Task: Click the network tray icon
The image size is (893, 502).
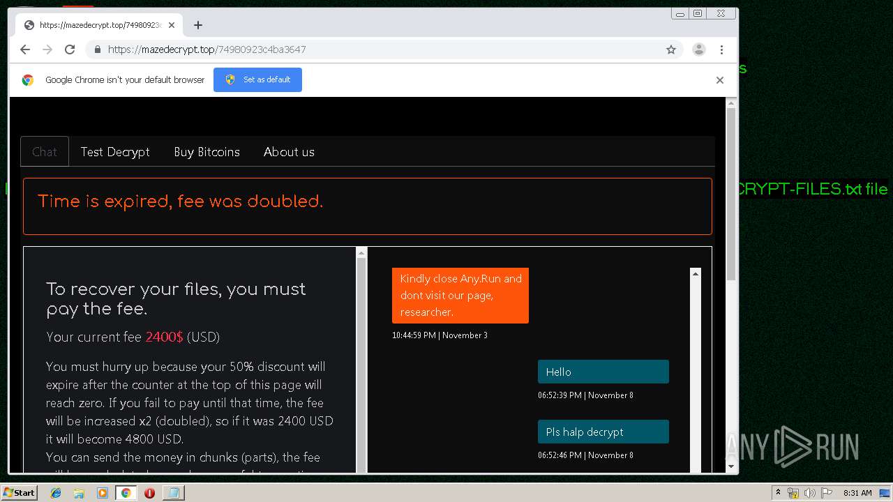Action: coord(793,493)
